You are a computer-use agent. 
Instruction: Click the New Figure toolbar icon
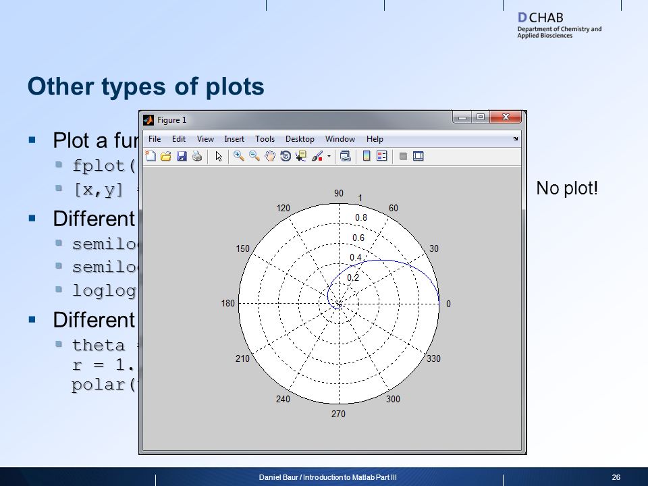[151, 156]
